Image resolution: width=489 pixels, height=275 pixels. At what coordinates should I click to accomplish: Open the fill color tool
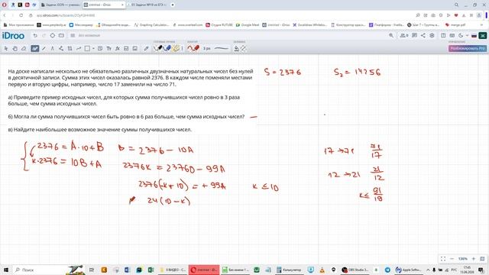(236, 48)
